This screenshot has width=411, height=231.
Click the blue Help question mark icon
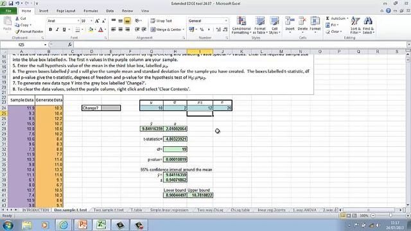[388, 11]
